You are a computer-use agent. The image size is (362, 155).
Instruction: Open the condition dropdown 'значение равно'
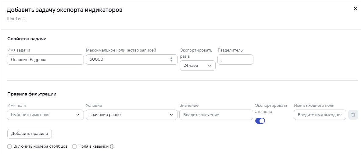[131, 115]
